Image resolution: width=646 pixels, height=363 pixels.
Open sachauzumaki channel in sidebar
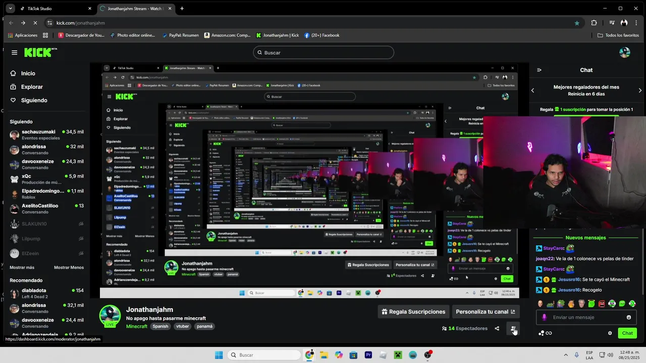[46, 135]
